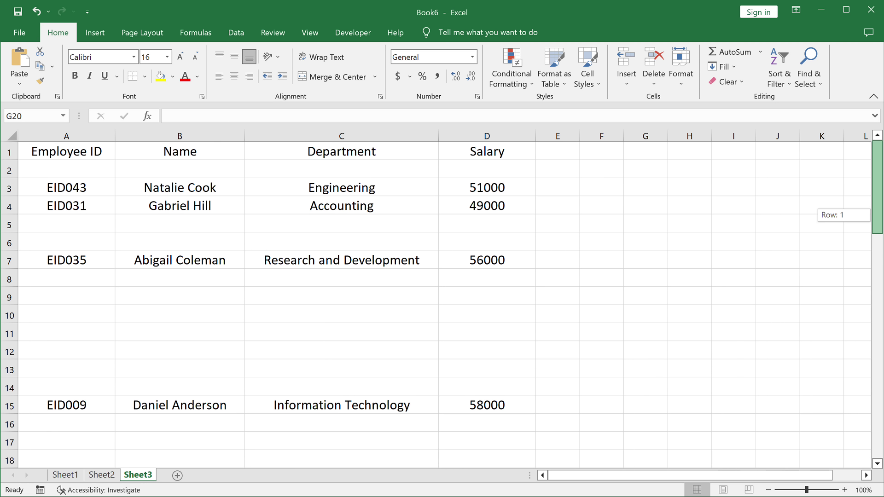
Task: Click the Increase Indent icon
Action: coord(282,76)
